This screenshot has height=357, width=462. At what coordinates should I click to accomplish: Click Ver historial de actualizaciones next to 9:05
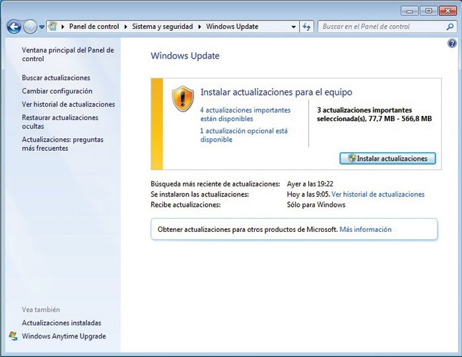pyautogui.click(x=378, y=194)
